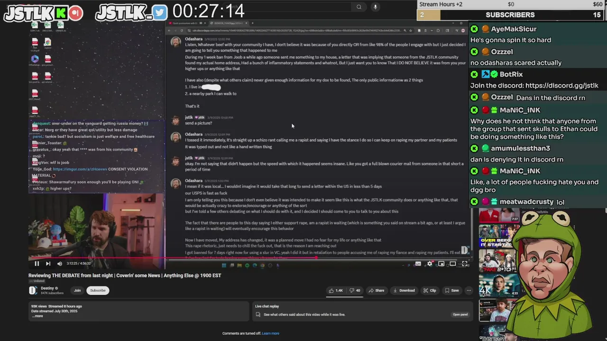Open player settings gear icon
607x341 pixels.
pyautogui.click(x=430, y=264)
